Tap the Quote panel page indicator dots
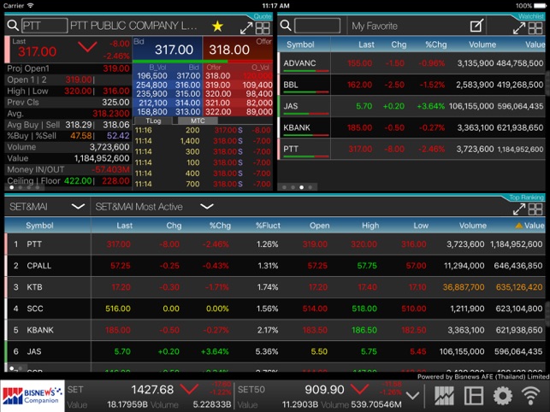The height and width of the screenshot is (412, 550). coord(25,187)
